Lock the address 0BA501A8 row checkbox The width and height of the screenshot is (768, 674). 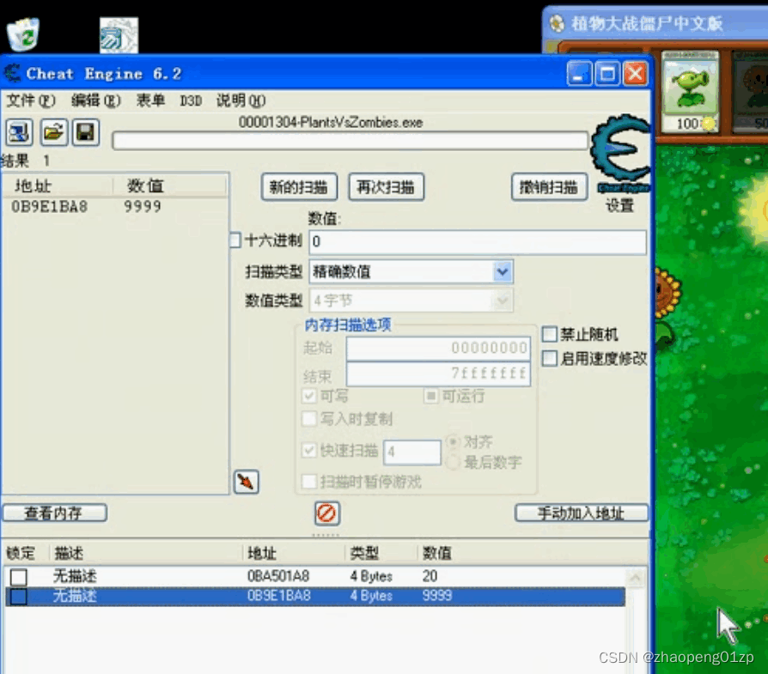pos(19,577)
